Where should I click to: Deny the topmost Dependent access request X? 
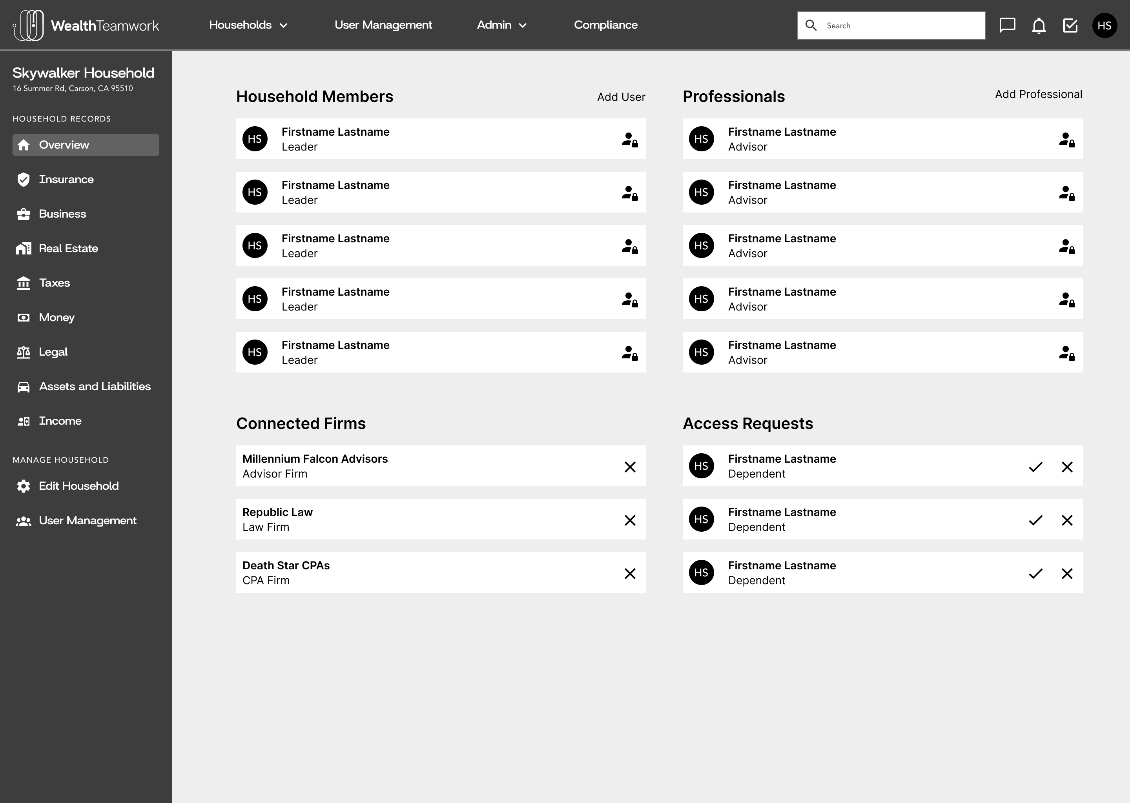1067,467
